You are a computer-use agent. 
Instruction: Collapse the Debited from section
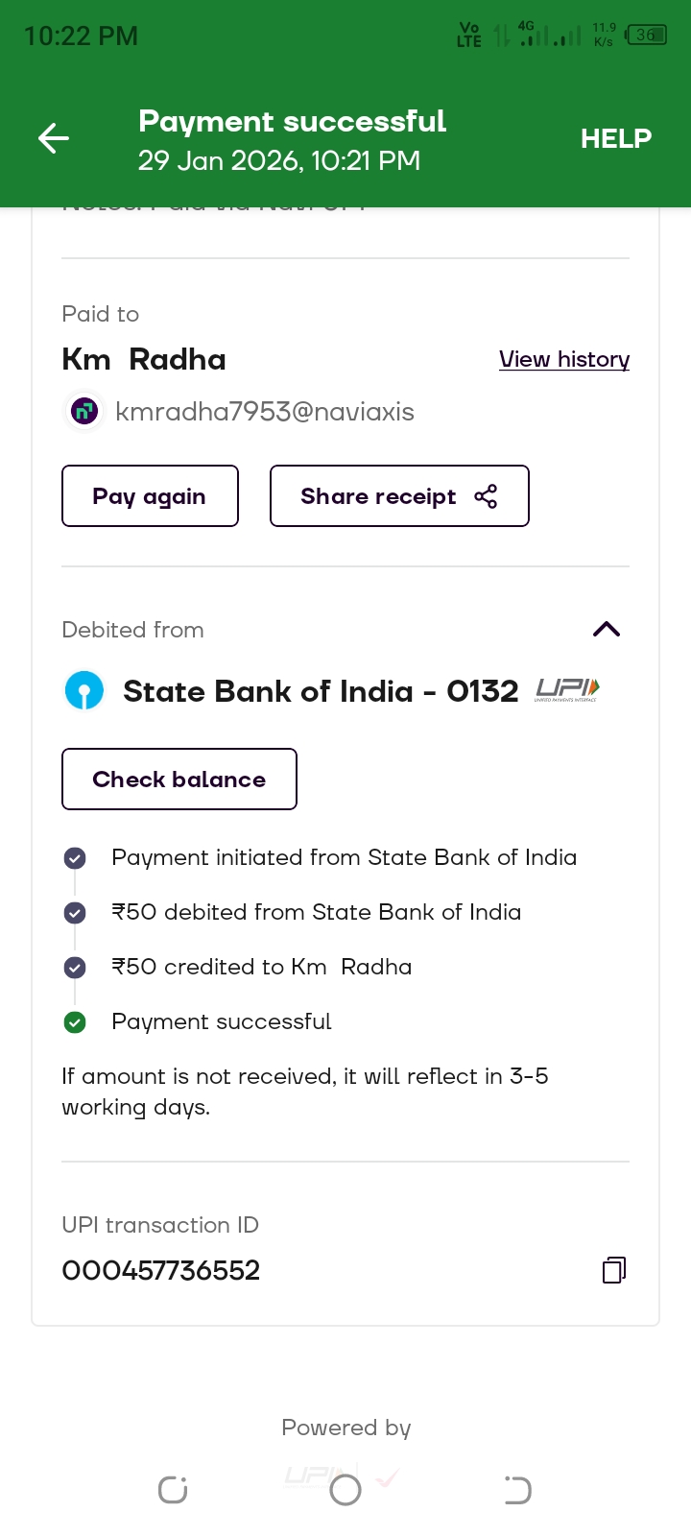(x=607, y=630)
